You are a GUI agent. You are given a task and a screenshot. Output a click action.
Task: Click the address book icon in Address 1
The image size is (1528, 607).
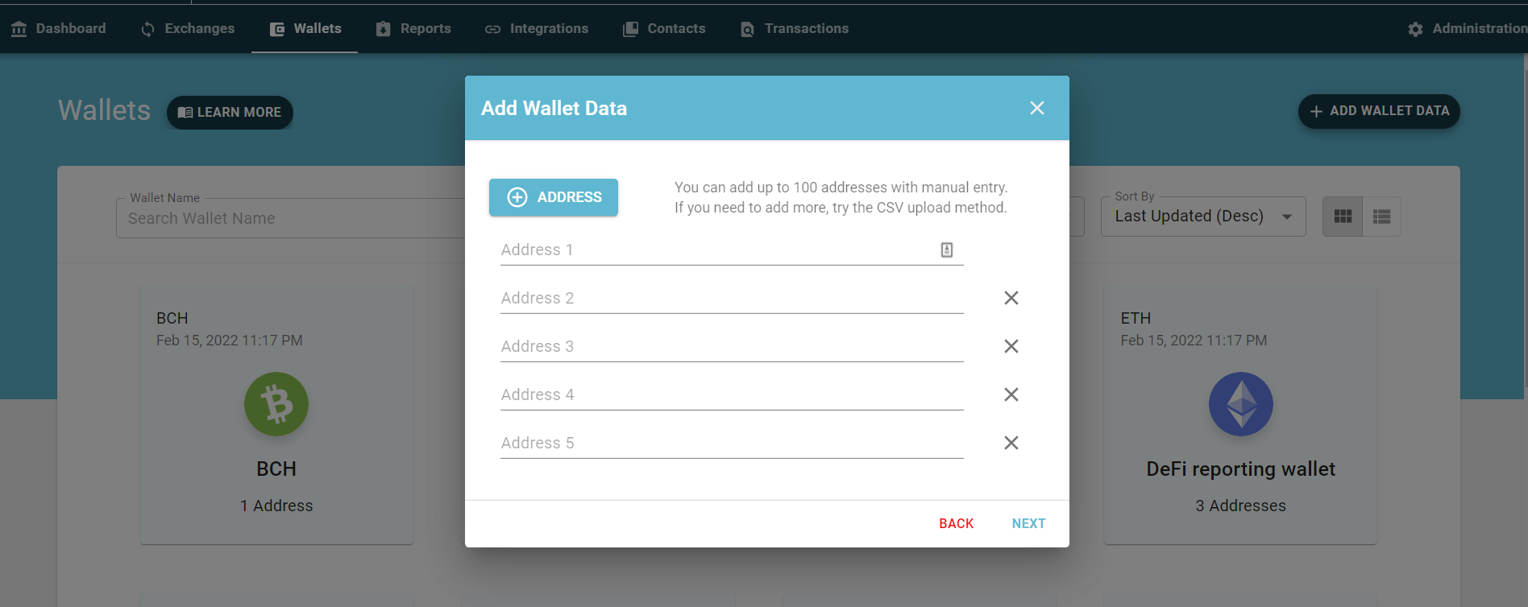(x=947, y=250)
